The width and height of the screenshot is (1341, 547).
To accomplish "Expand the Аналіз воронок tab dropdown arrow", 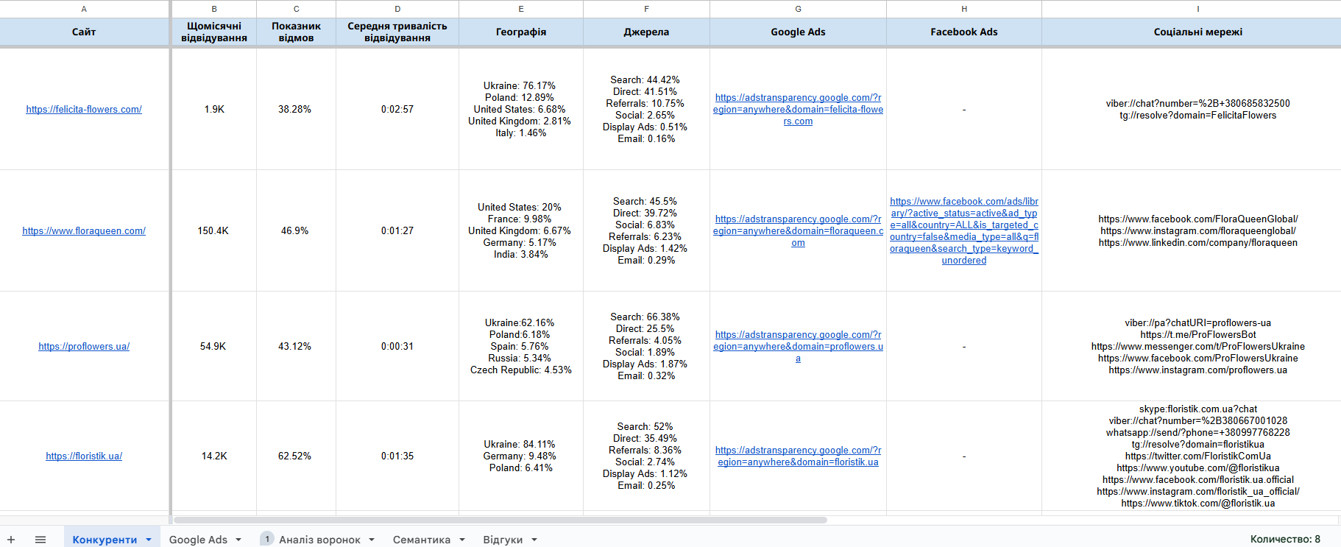I will point(372,540).
